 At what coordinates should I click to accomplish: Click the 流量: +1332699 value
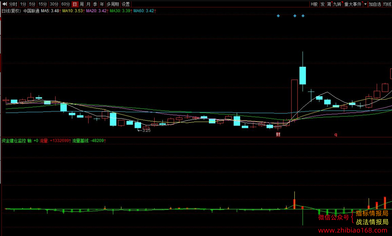[x=55, y=141]
